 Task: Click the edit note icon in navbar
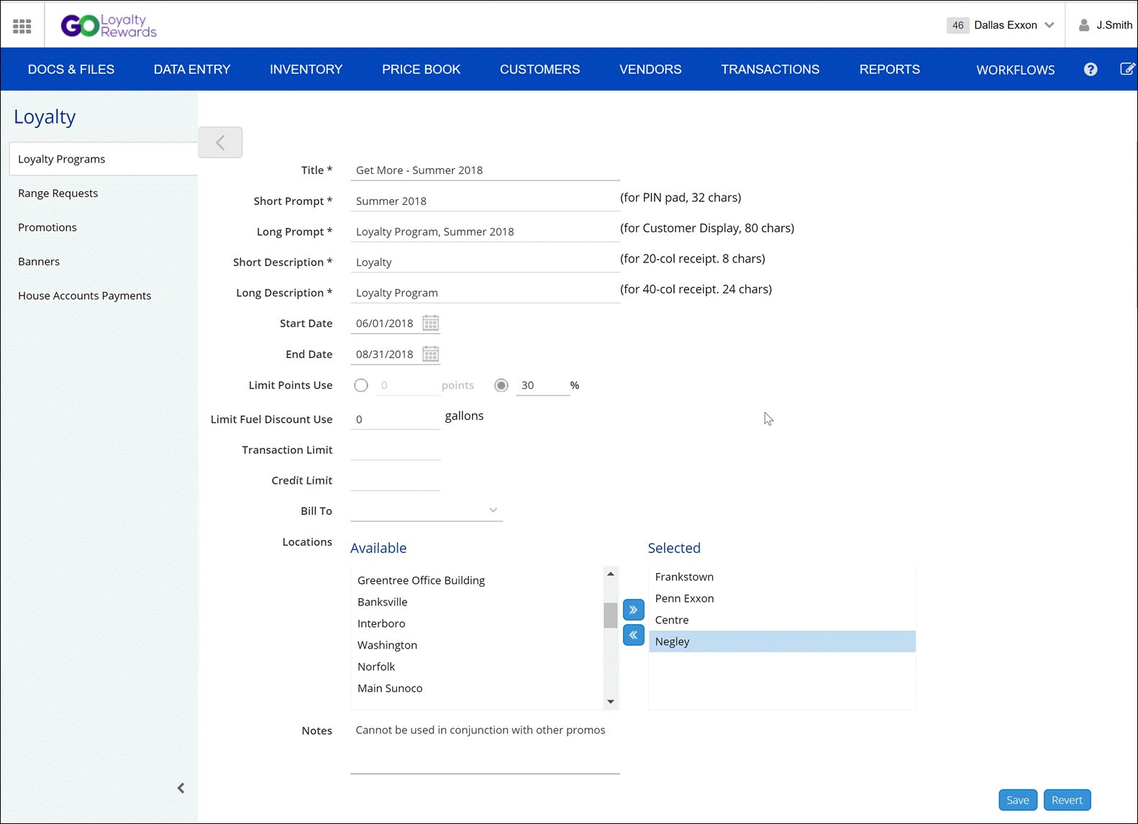[1127, 69]
